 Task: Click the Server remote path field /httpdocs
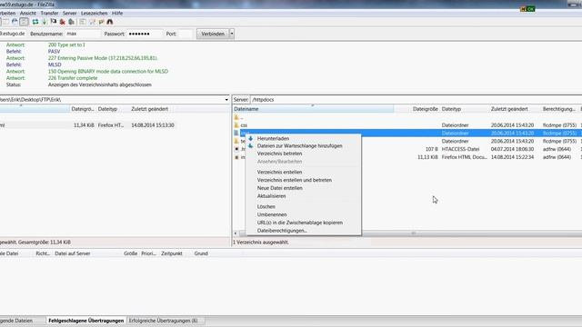416,100
